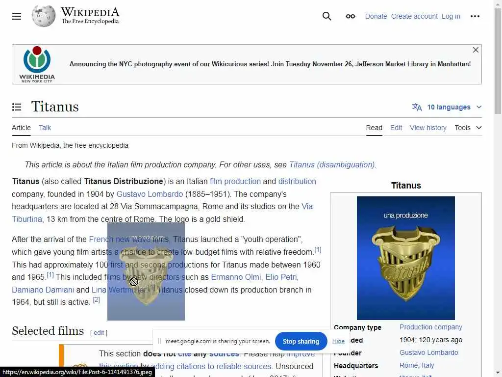Open the Damiano Damiani link

[x=43, y=290]
